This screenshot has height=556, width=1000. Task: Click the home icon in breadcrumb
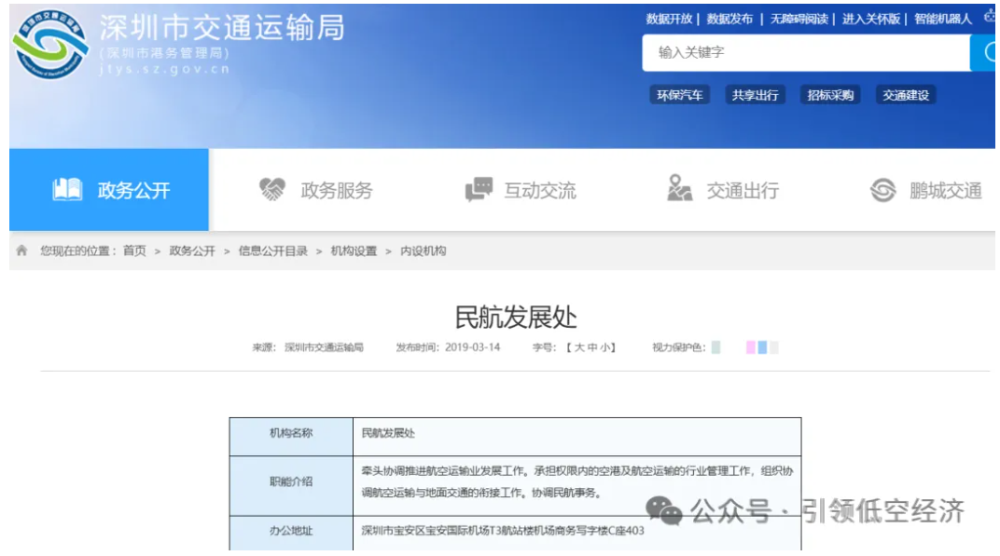click(x=21, y=251)
